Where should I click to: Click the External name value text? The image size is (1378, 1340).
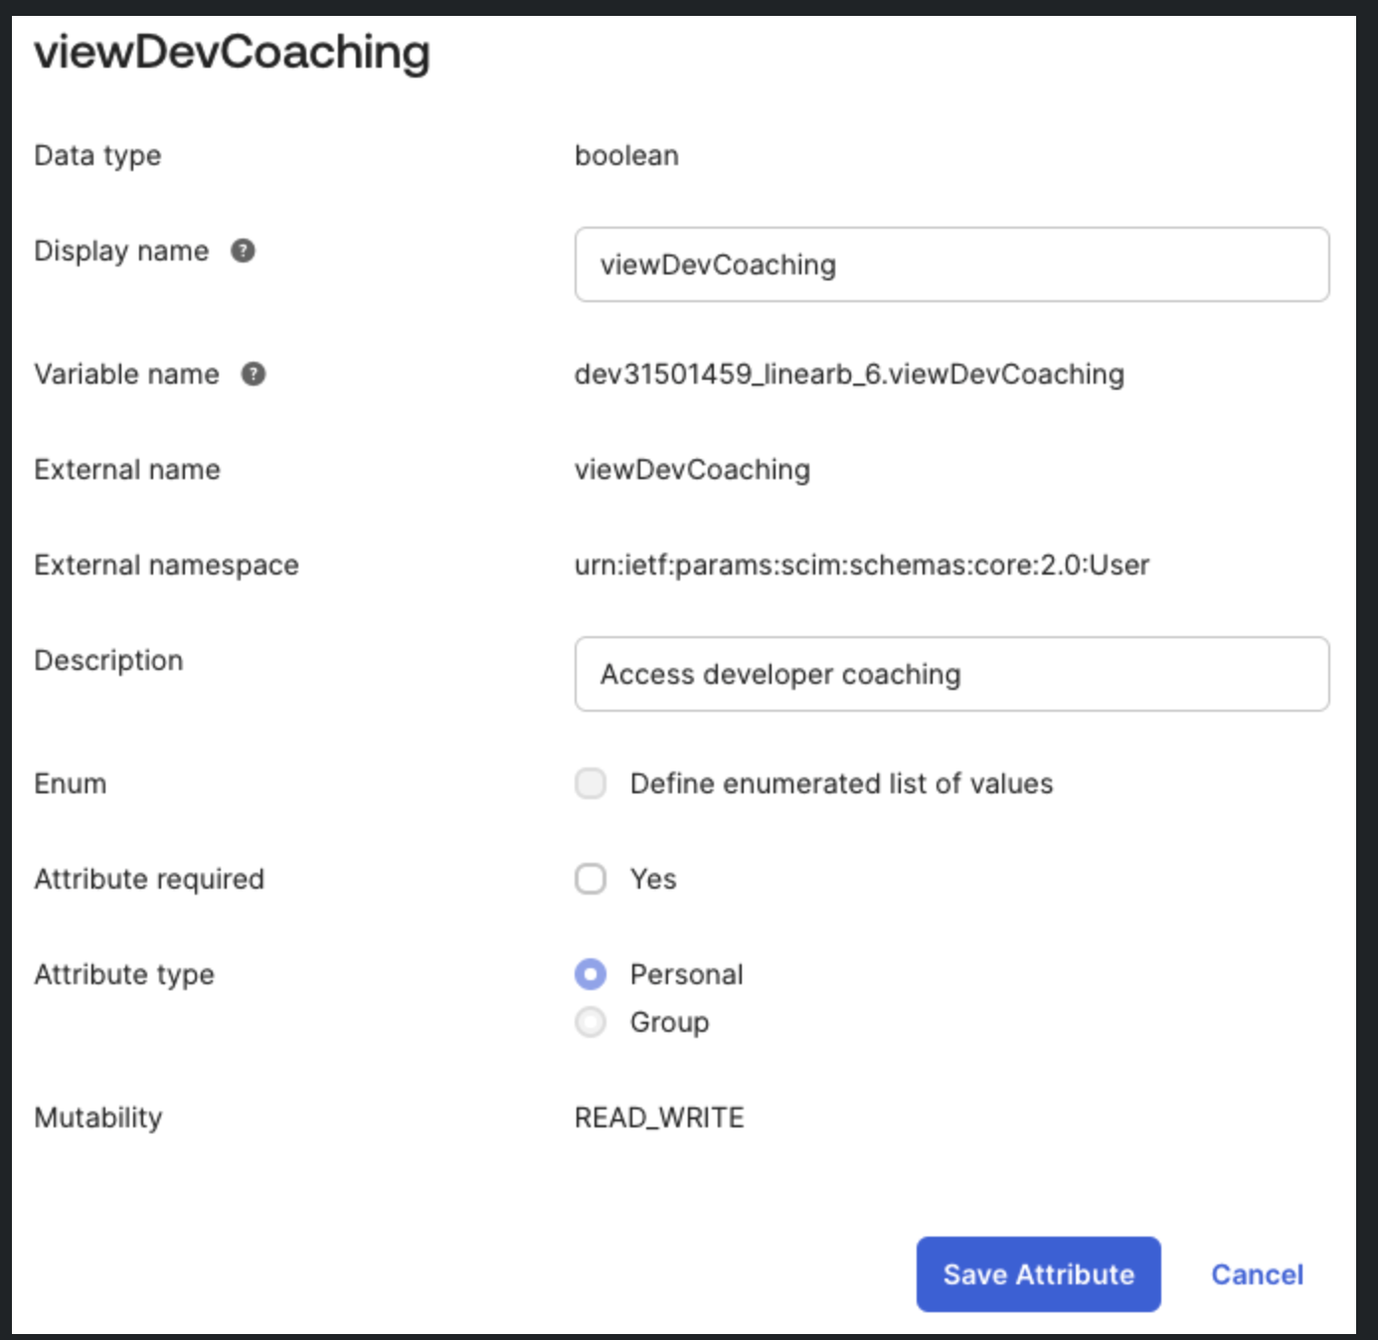click(x=692, y=469)
